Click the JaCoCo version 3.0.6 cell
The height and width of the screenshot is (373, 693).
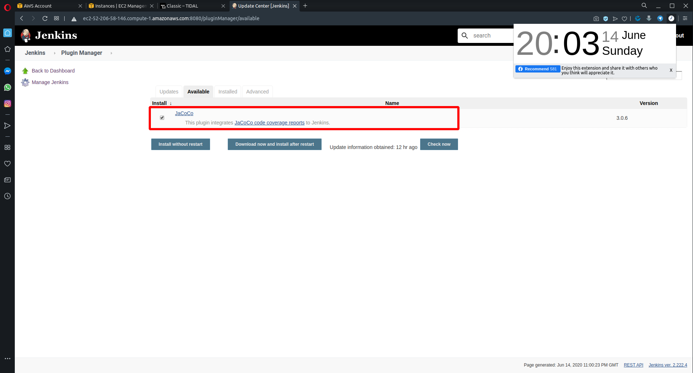point(622,118)
